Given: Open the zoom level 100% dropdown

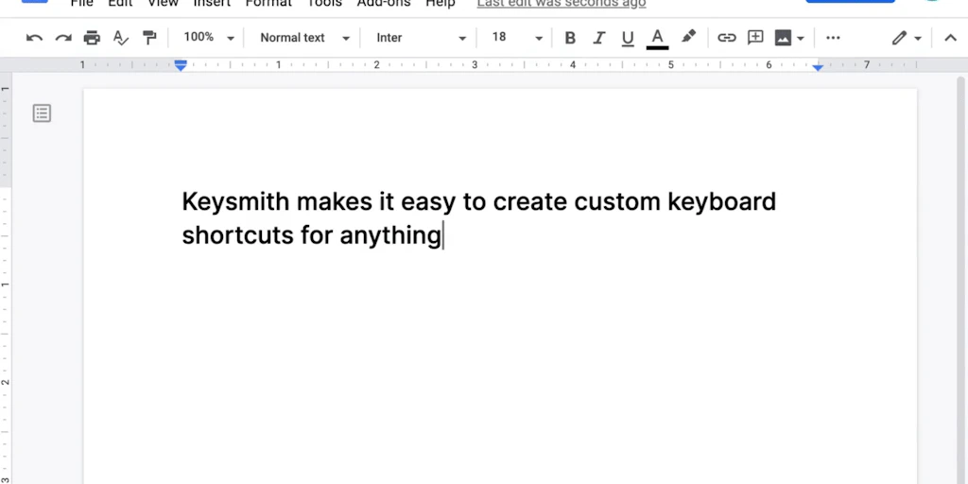Looking at the screenshot, I should click(209, 38).
